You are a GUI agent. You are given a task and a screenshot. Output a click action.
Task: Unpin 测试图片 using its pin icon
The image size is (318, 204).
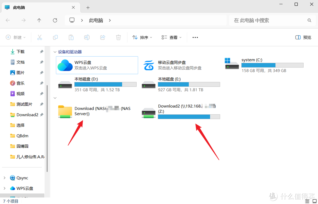[42, 104]
